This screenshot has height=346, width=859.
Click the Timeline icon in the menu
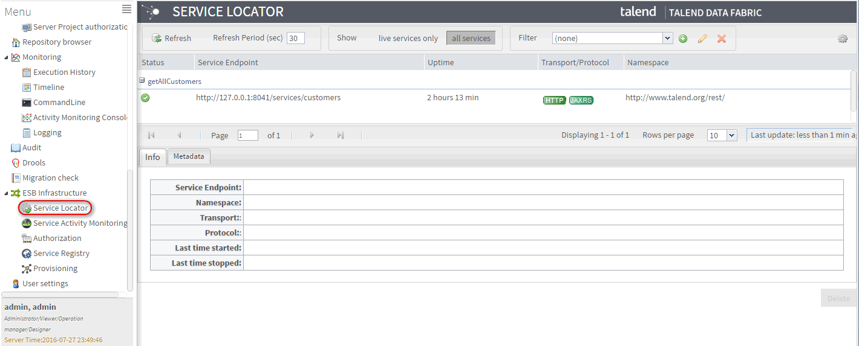[x=27, y=88]
